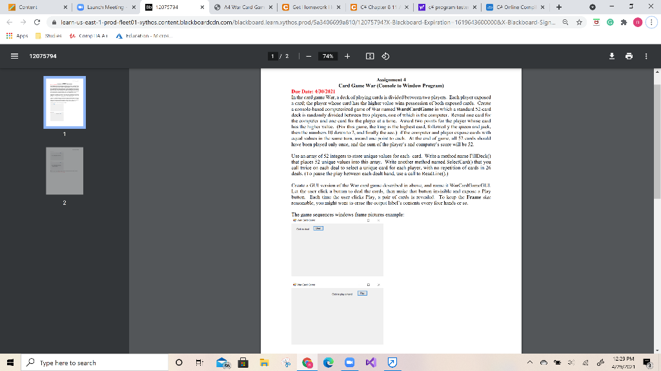
Task: Open Zoom in the taskbar
Action: point(349,362)
